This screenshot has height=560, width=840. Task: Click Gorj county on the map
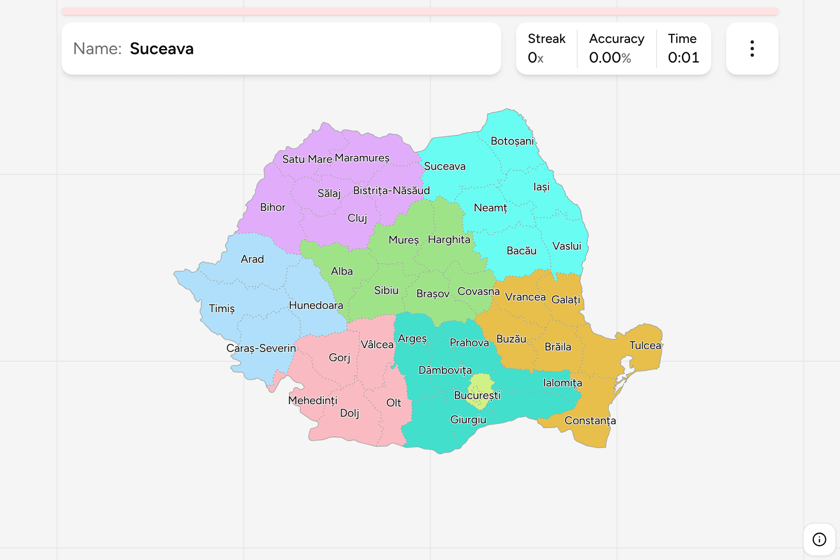coord(339,357)
